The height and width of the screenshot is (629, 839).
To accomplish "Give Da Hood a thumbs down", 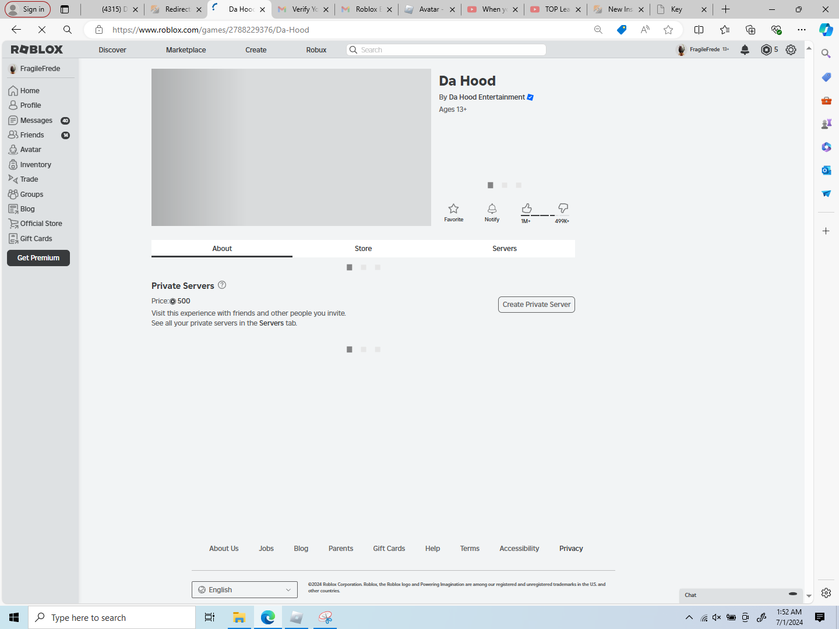I will (x=563, y=209).
